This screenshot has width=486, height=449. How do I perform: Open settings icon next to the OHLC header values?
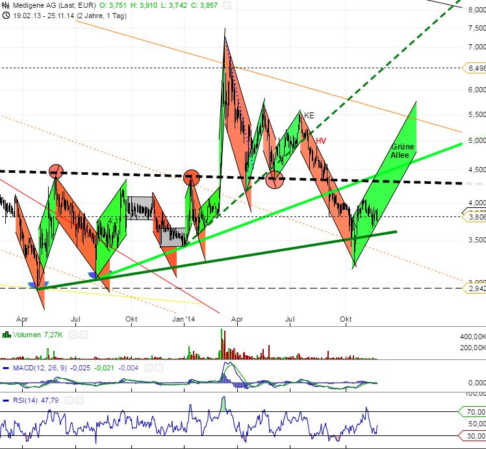pyautogui.click(x=227, y=5)
